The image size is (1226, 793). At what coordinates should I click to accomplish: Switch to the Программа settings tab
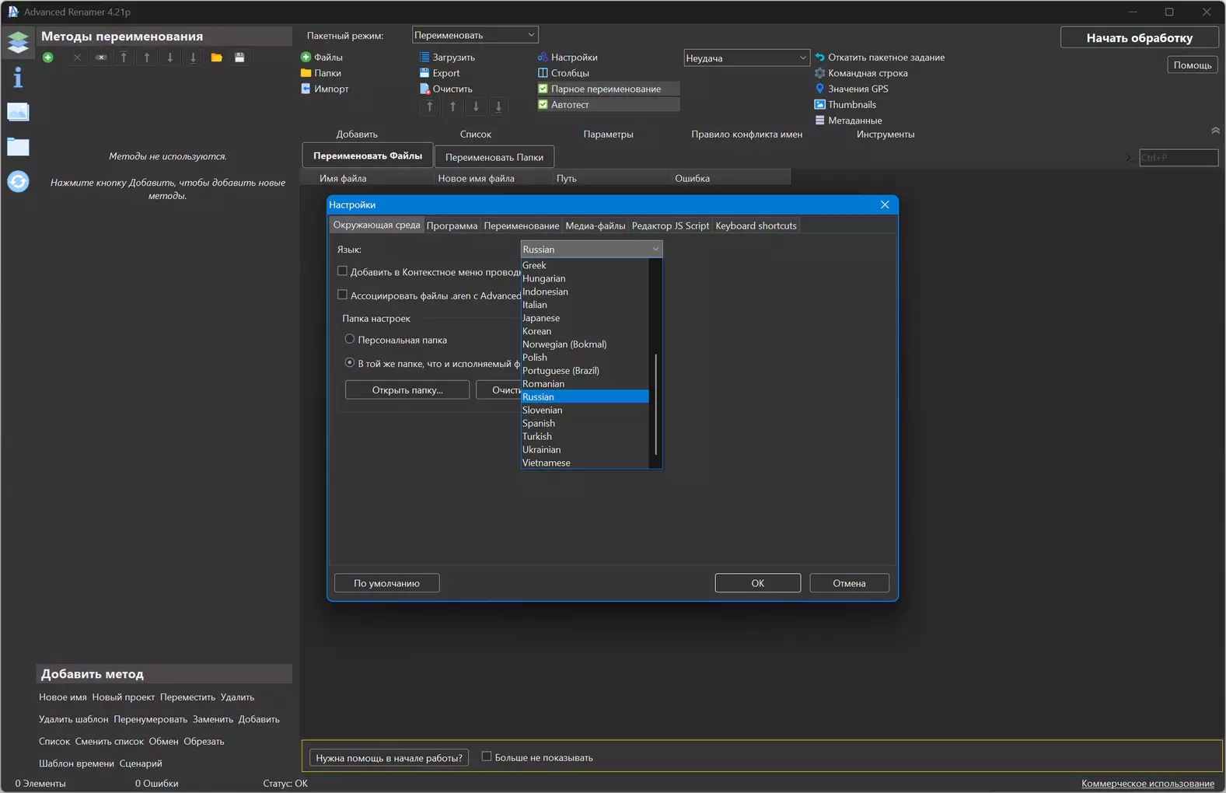452,225
